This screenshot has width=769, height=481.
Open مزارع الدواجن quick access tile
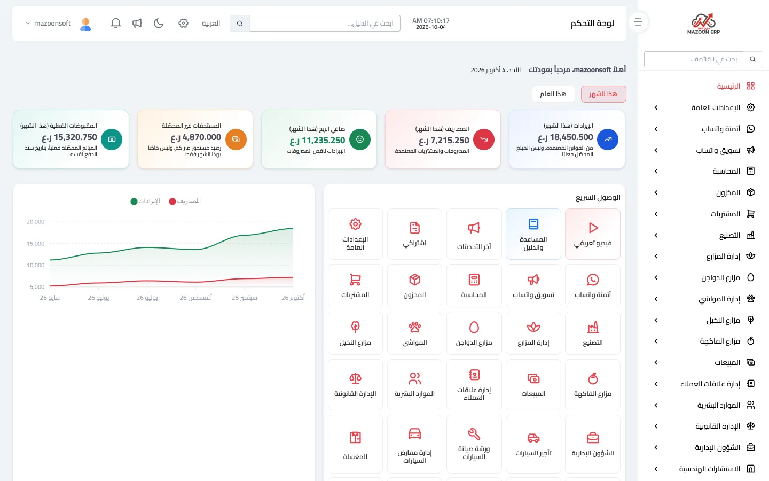[x=474, y=333]
